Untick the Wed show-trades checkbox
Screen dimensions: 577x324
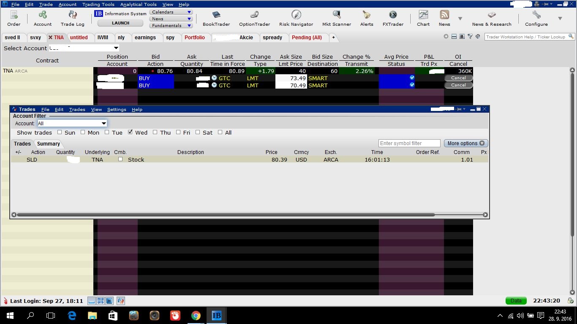click(x=130, y=132)
